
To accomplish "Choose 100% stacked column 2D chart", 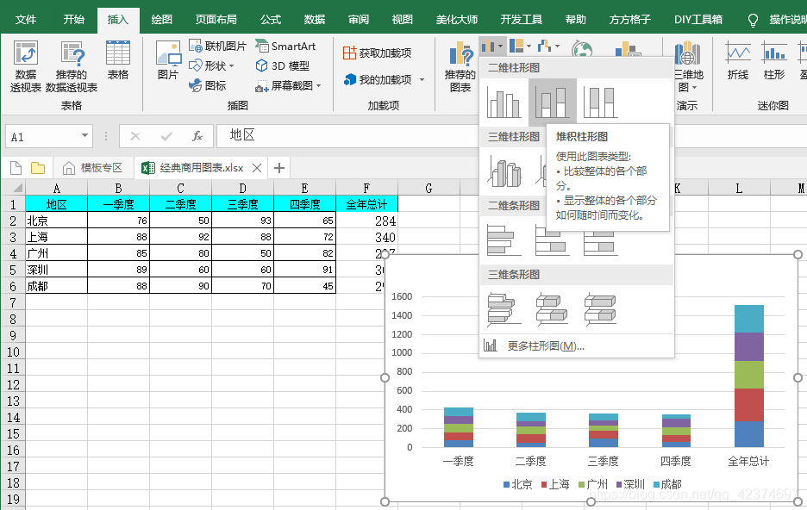I will click(x=601, y=103).
